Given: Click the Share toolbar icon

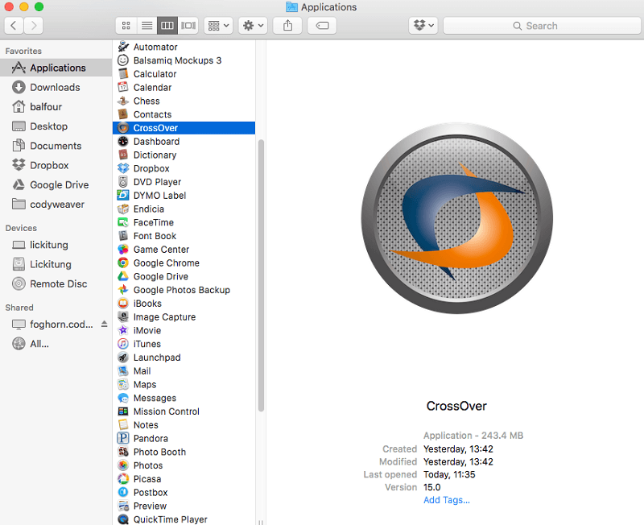Looking at the screenshot, I should [x=287, y=26].
